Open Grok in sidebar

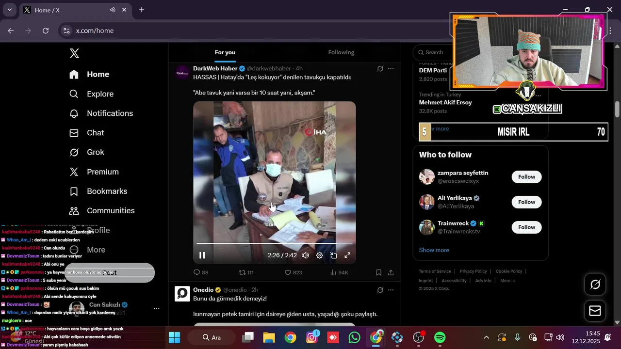click(86, 152)
